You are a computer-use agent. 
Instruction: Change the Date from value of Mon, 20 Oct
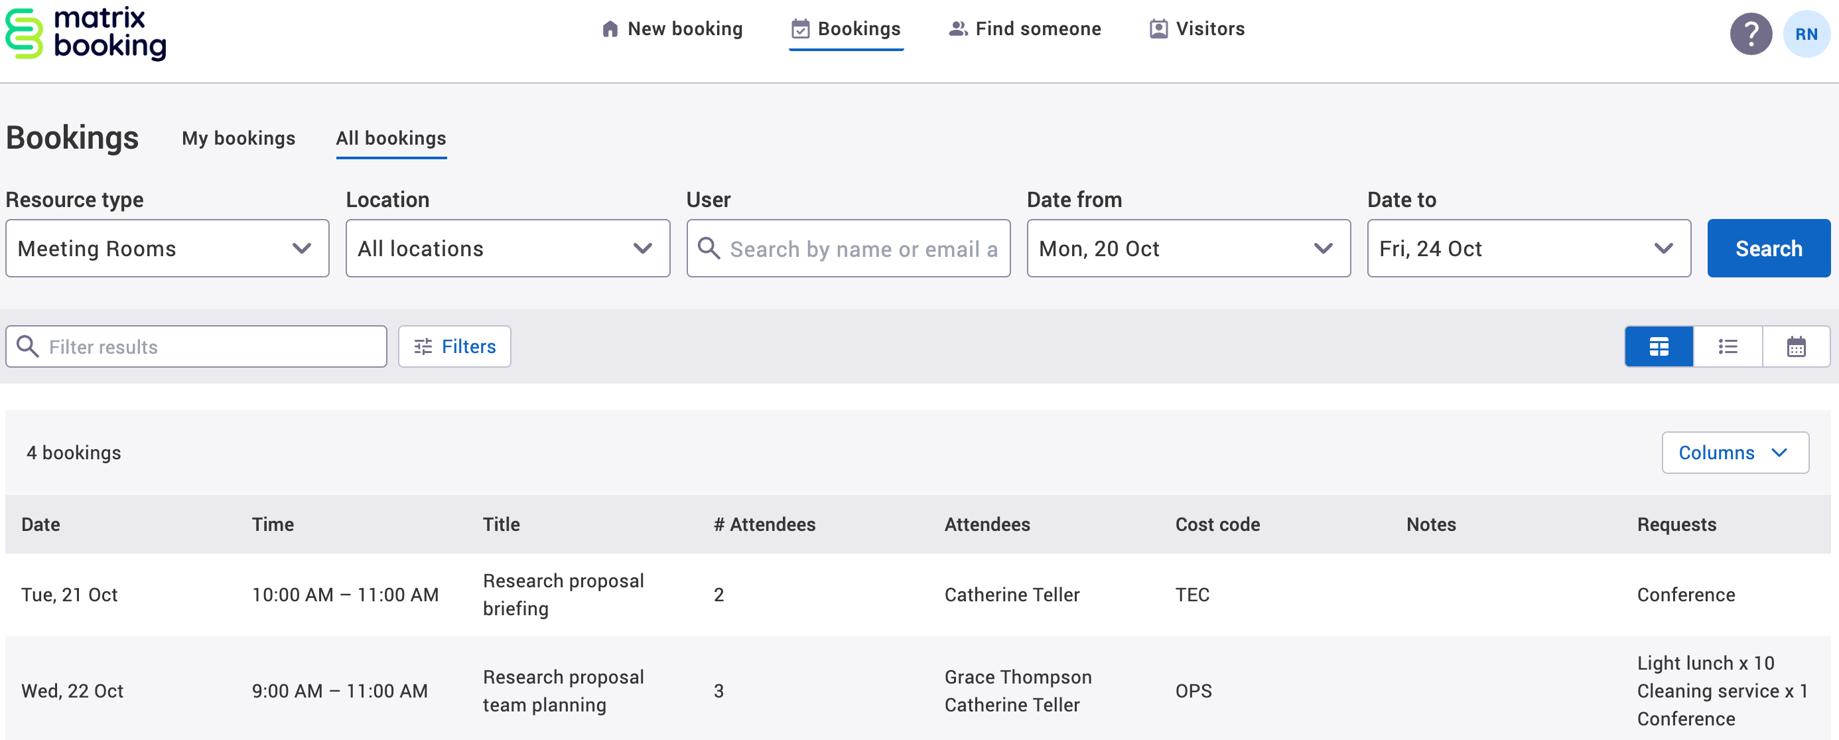pos(1188,249)
